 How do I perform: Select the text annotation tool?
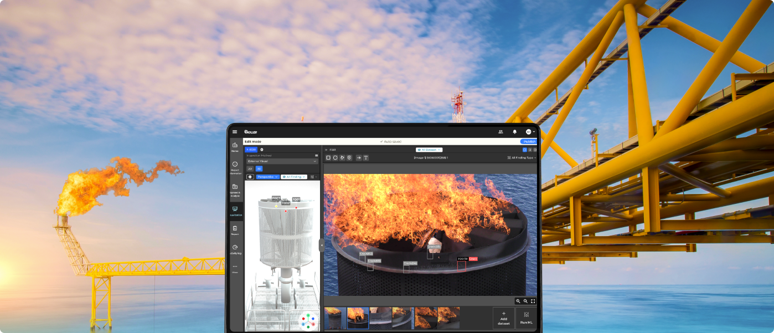point(365,158)
